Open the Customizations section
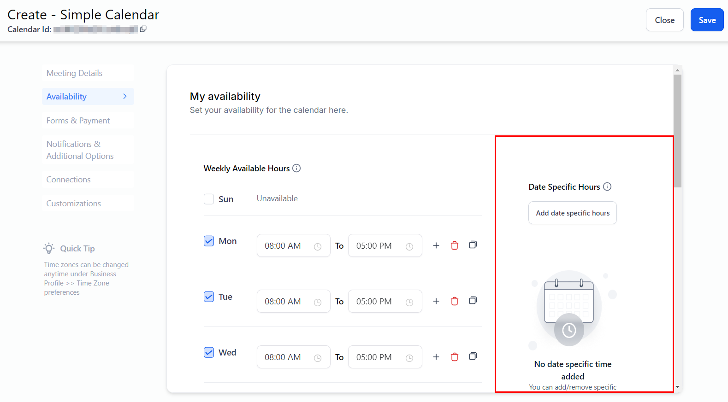The width and height of the screenshot is (728, 402). point(74,204)
